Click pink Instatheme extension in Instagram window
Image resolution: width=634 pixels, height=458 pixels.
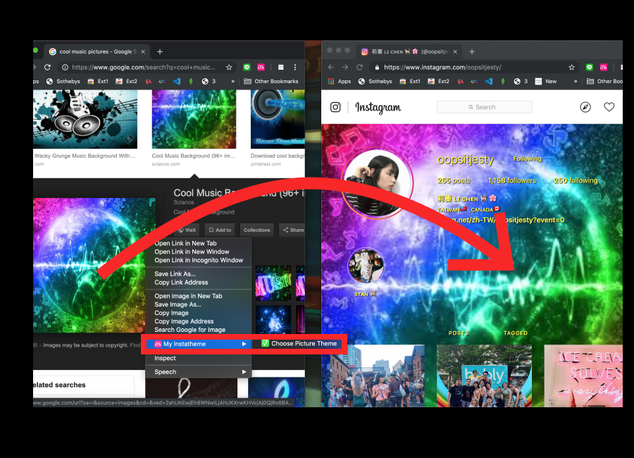[604, 67]
